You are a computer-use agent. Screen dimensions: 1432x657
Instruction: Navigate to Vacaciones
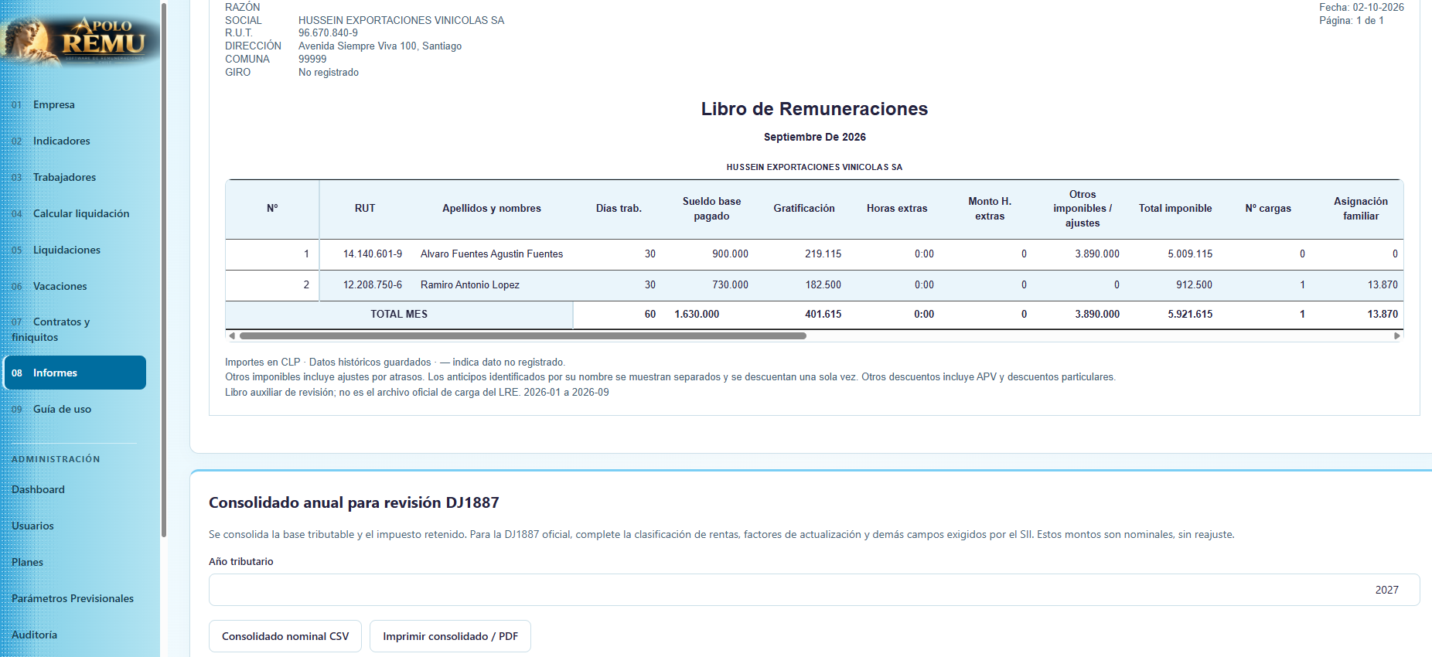point(60,286)
